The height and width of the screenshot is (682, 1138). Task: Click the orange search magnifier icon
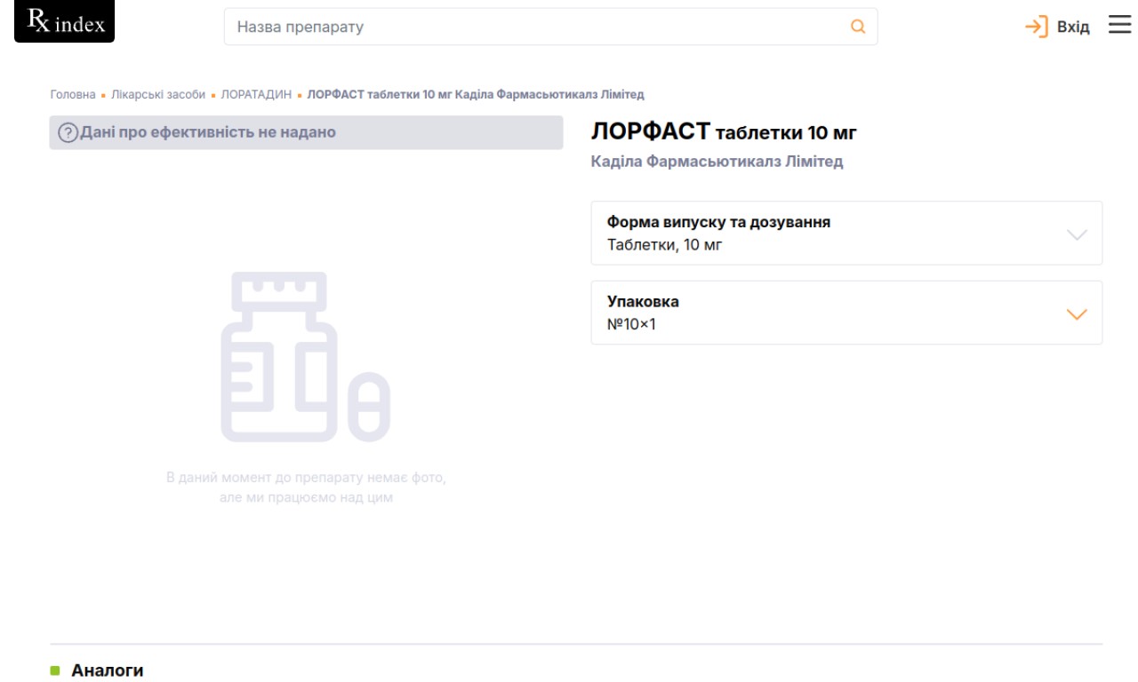click(858, 27)
